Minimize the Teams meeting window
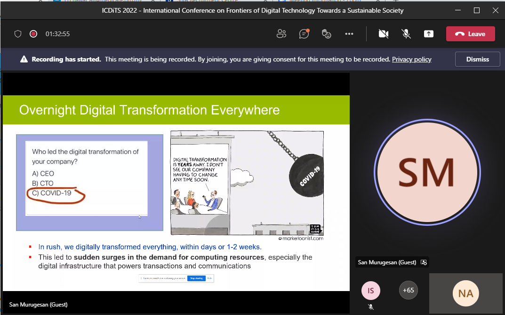The width and height of the screenshot is (505, 315). (x=457, y=10)
